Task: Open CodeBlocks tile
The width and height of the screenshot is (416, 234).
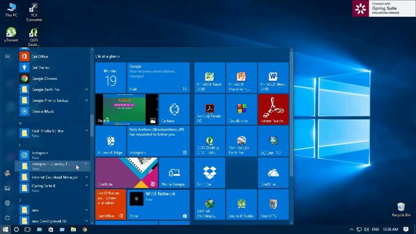Action: pos(241,109)
